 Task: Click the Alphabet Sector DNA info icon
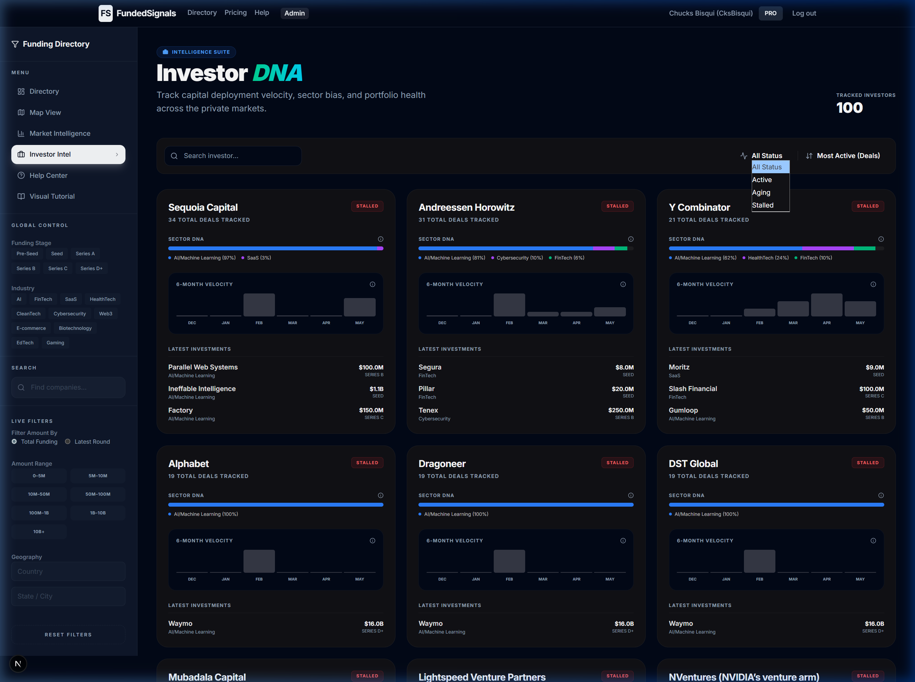pyautogui.click(x=381, y=495)
